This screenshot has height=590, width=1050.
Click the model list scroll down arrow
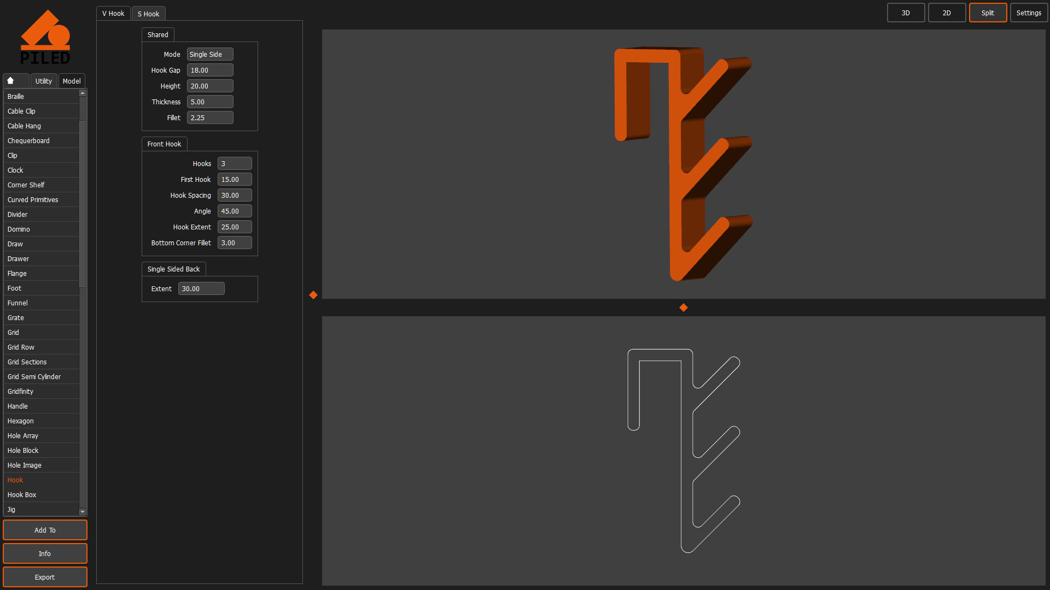pos(83,512)
